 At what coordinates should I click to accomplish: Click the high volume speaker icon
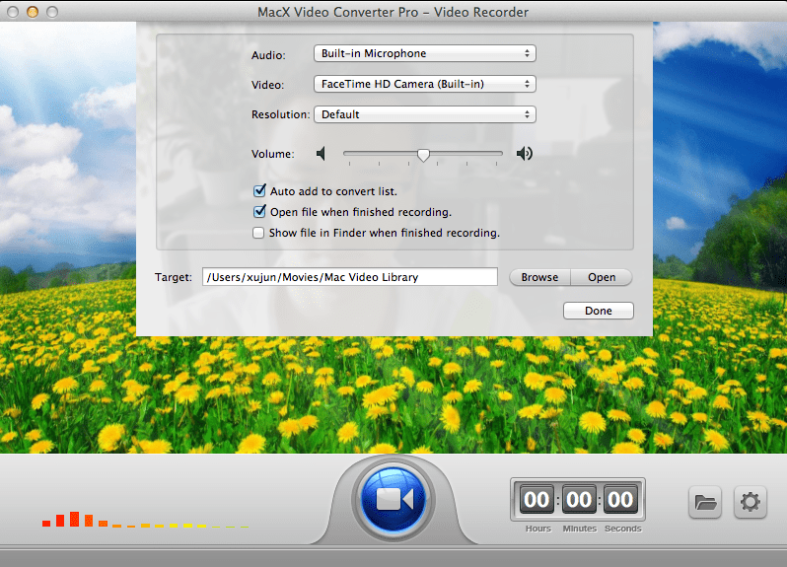pos(525,154)
